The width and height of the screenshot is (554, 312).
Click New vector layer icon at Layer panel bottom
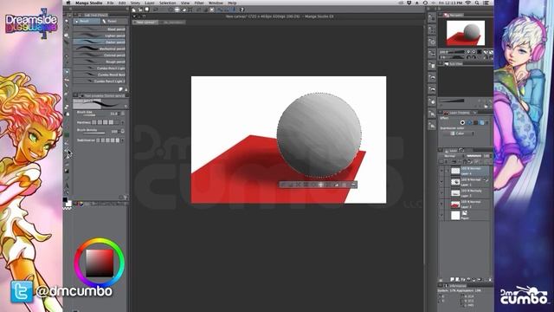(x=457, y=280)
